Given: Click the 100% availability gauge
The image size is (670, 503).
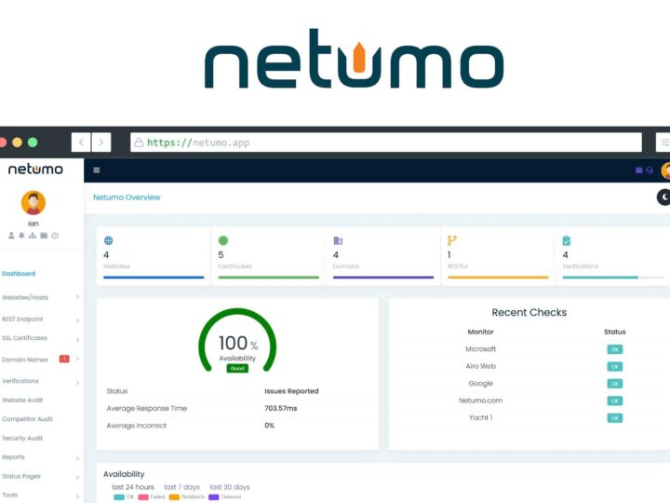Looking at the screenshot, I should [237, 341].
